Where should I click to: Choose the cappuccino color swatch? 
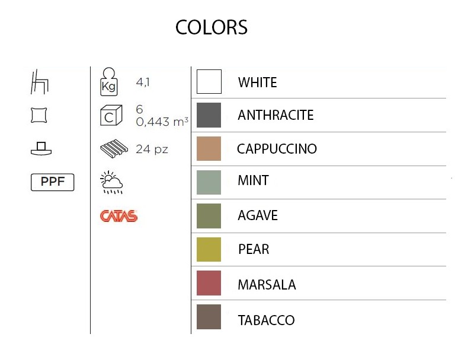[209, 149]
